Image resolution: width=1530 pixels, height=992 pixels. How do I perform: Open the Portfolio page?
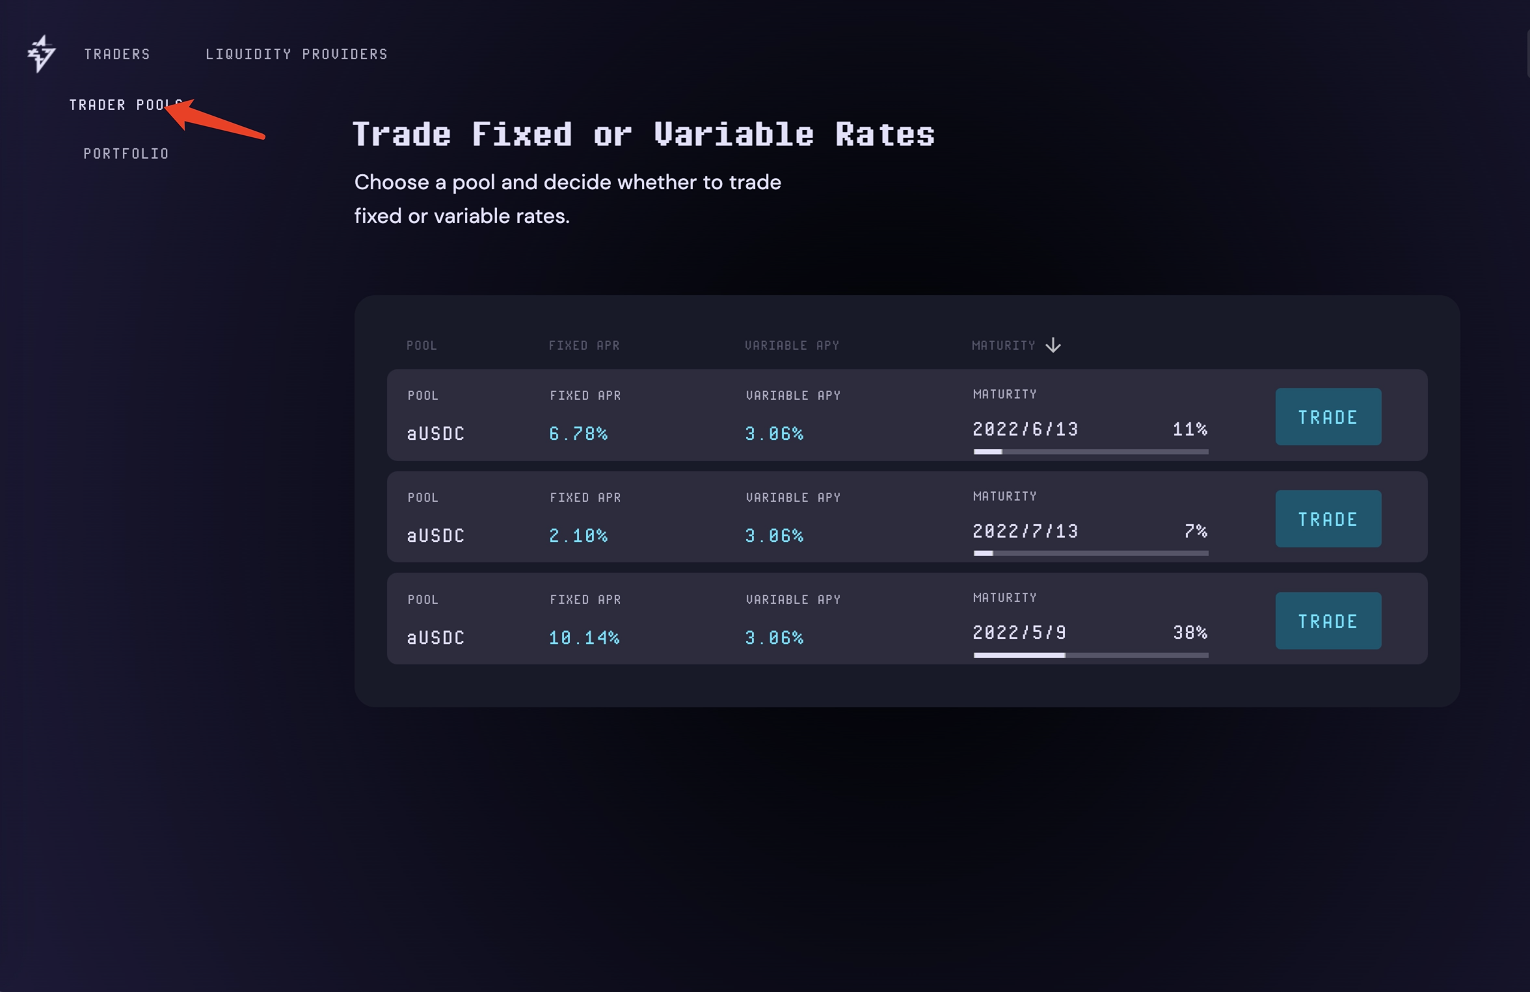pyautogui.click(x=126, y=153)
